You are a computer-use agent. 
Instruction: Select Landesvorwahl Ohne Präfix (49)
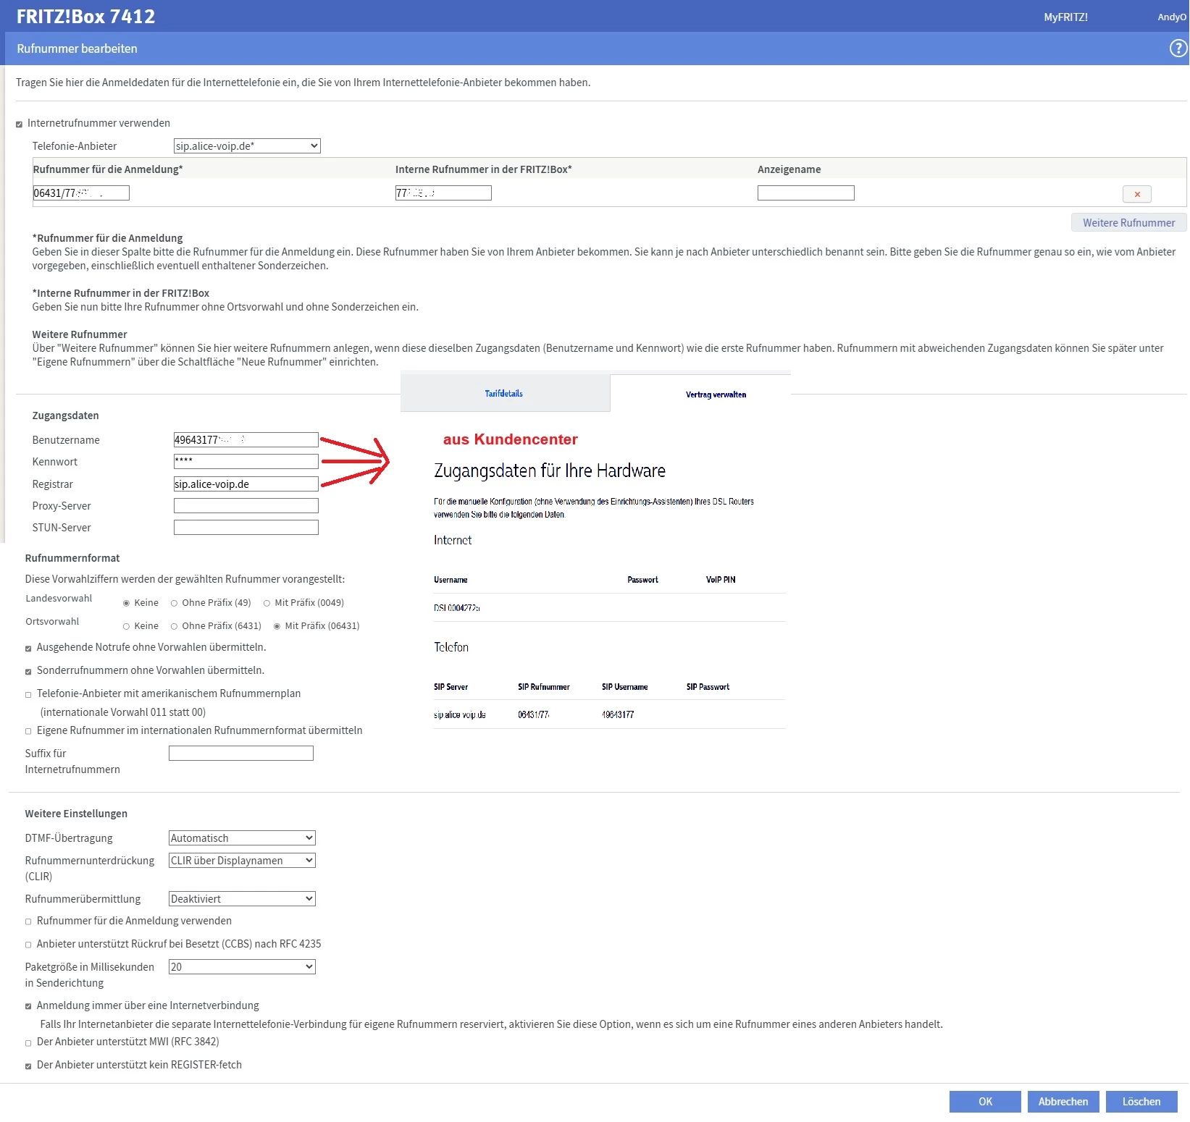point(174,603)
